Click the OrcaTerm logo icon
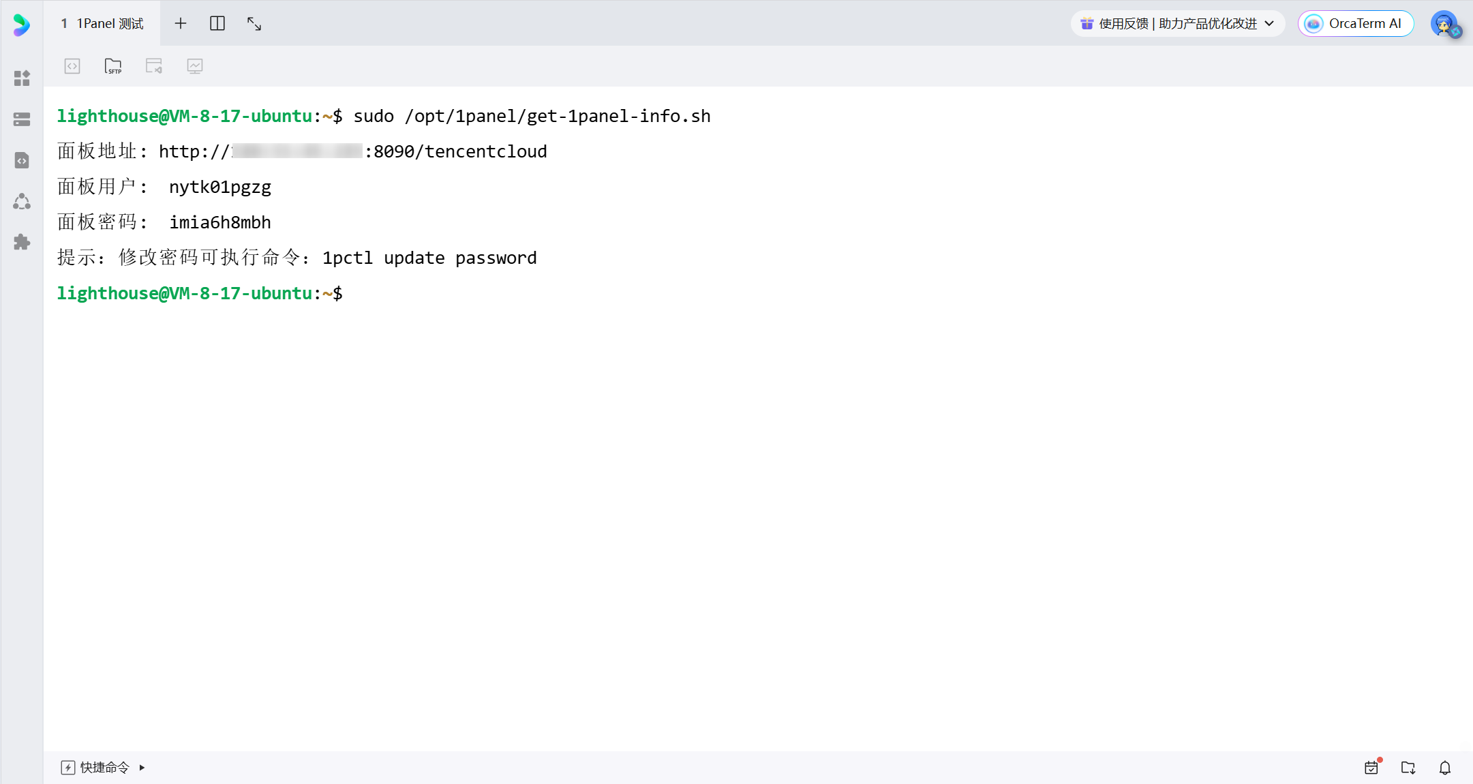The height and width of the screenshot is (784, 1473). (x=21, y=25)
